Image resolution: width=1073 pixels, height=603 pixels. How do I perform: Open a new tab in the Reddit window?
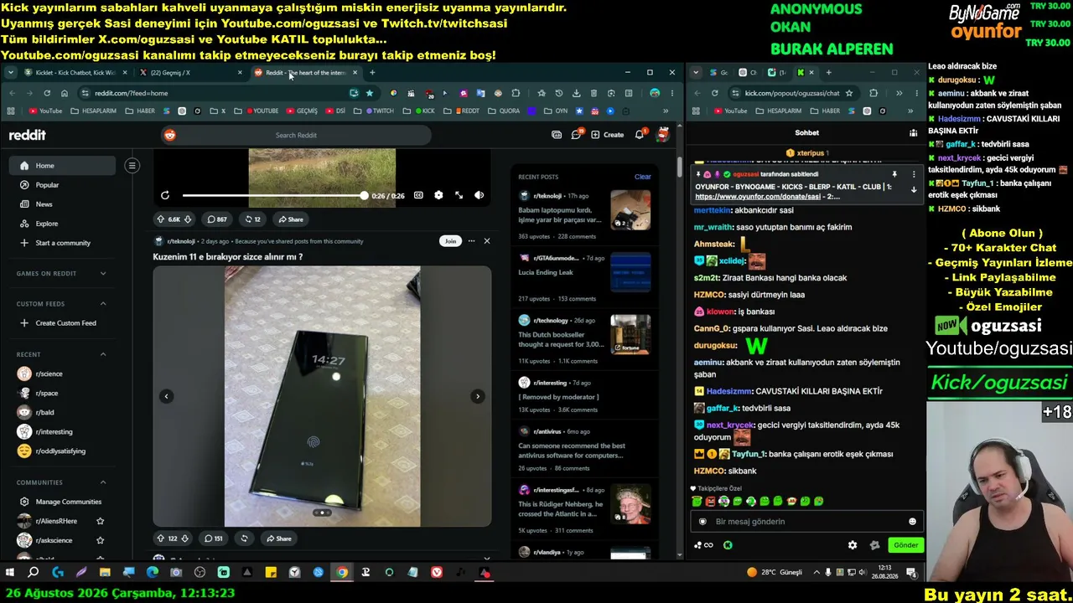372,73
